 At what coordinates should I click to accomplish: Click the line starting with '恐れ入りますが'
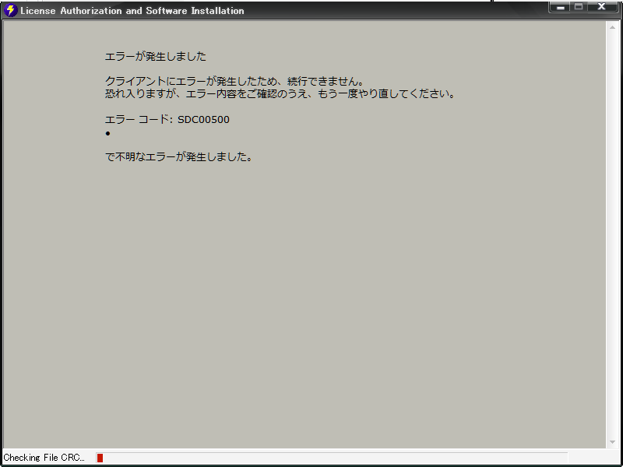coord(279,93)
